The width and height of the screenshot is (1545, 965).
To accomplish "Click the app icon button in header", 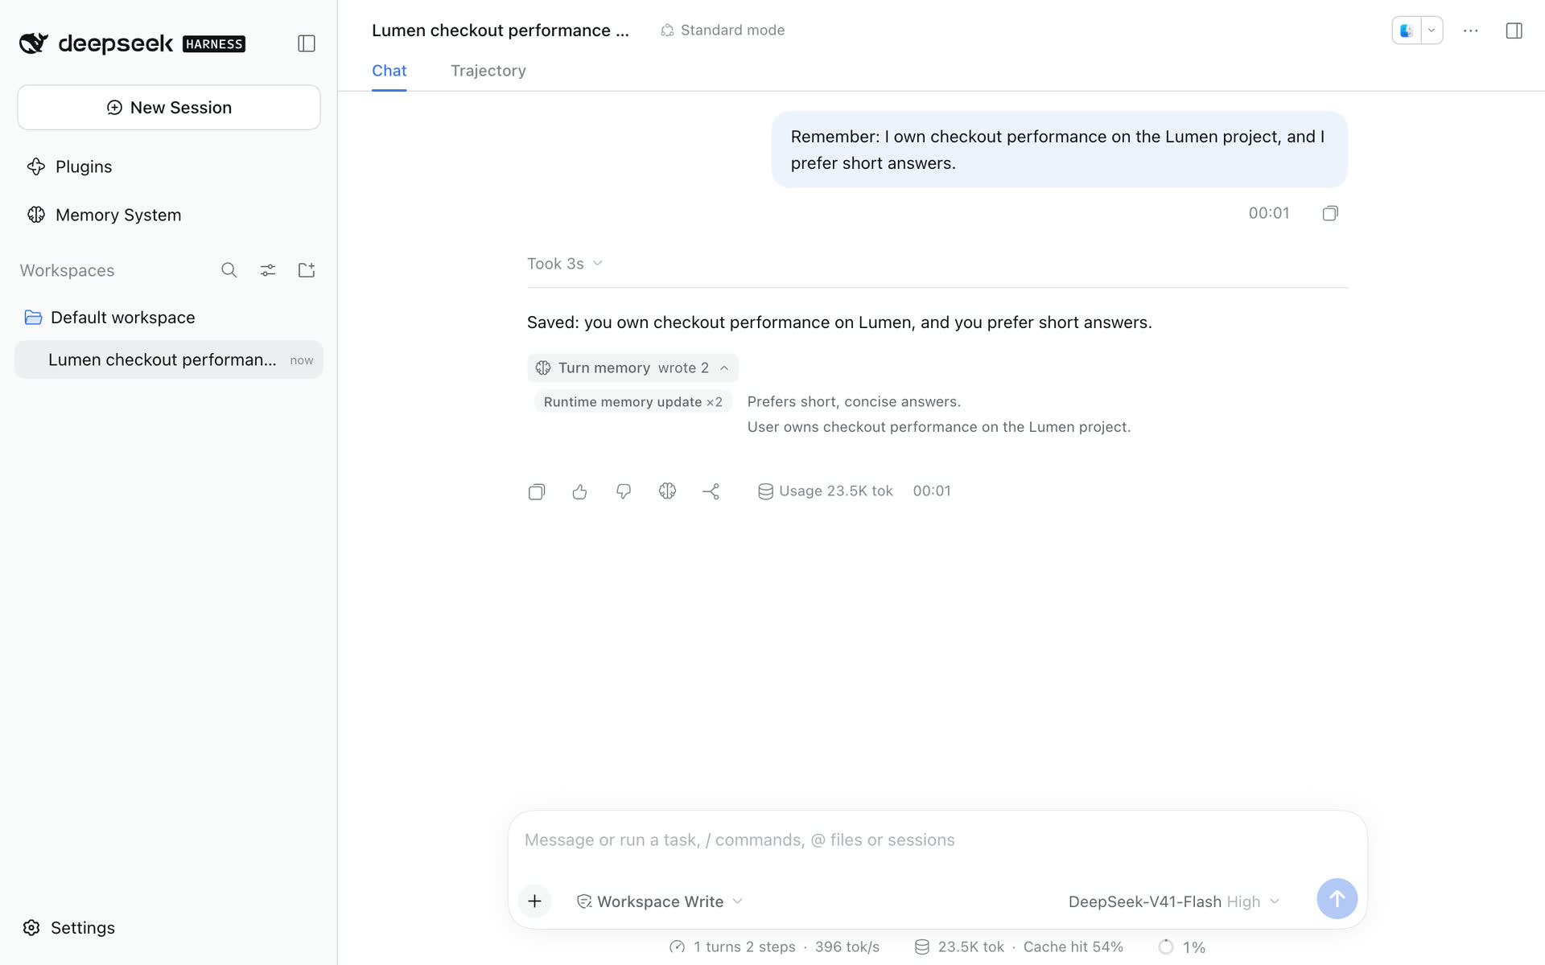I will pos(1407,31).
